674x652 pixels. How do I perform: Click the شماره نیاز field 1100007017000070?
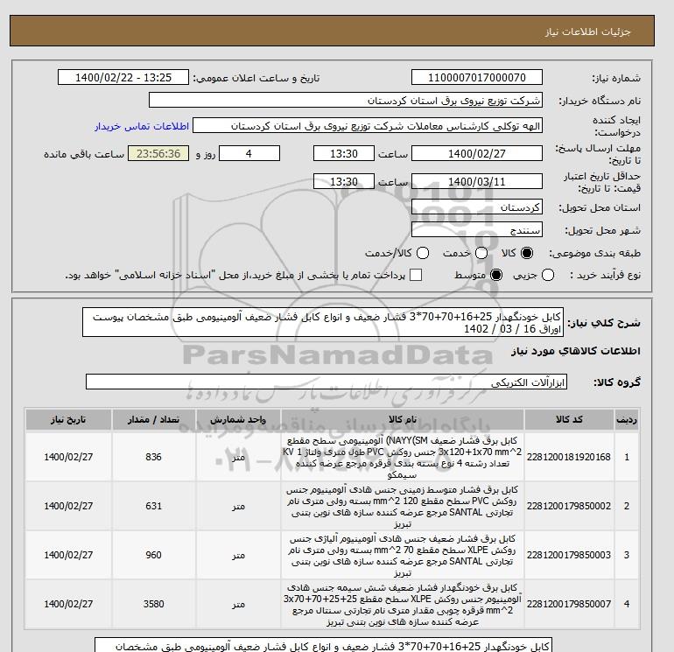click(477, 77)
